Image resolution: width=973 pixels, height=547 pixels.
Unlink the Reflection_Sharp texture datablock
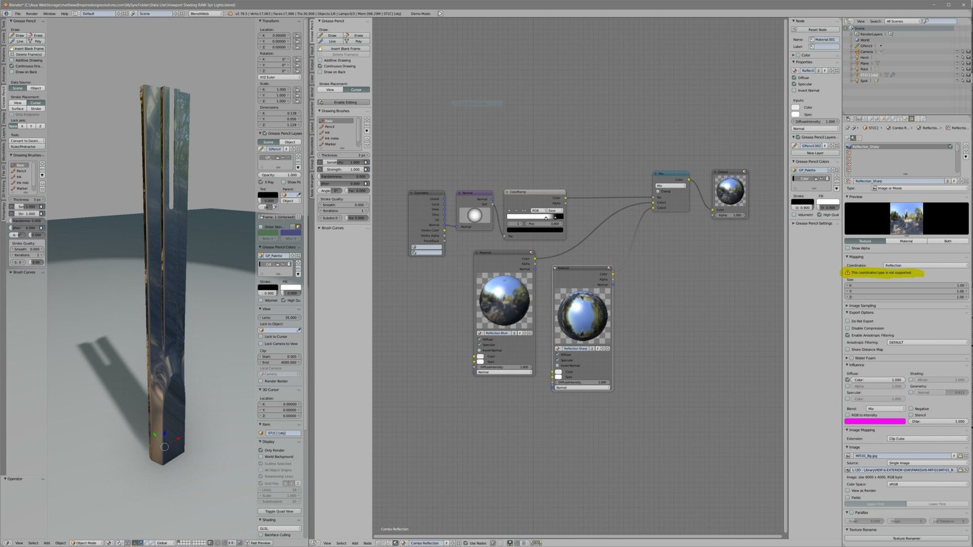966,181
